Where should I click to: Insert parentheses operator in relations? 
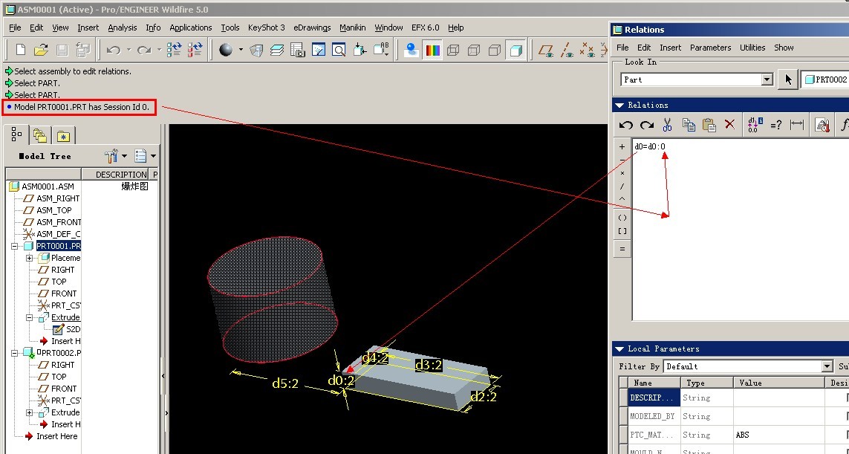[622, 218]
